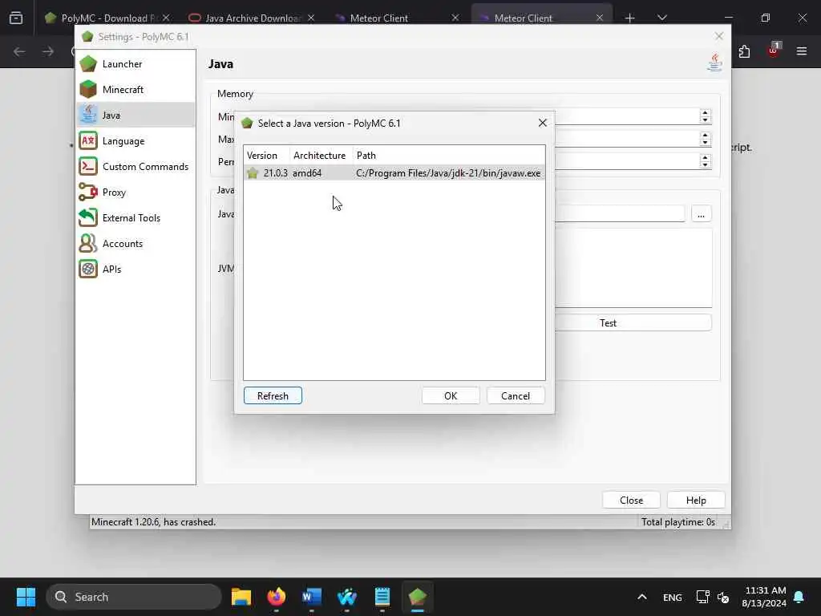Close the Select a Java version dialog
Image resolution: width=821 pixels, height=616 pixels.
click(x=543, y=123)
